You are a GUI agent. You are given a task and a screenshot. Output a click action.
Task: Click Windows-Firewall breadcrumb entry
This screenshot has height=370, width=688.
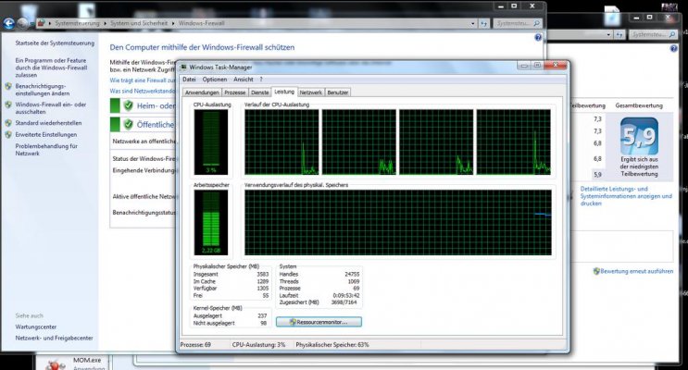201,23
